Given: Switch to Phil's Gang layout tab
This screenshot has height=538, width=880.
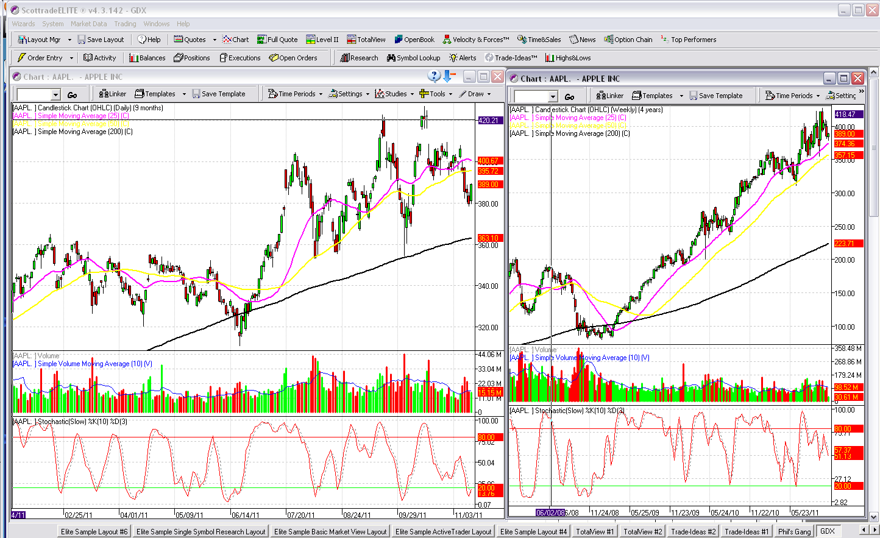Looking at the screenshot, I should click(794, 531).
